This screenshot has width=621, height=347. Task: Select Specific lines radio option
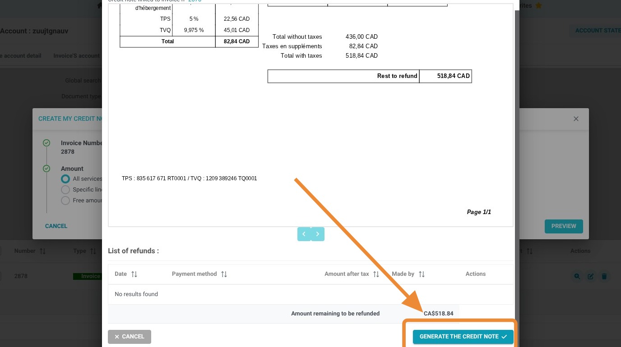(65, 190)
